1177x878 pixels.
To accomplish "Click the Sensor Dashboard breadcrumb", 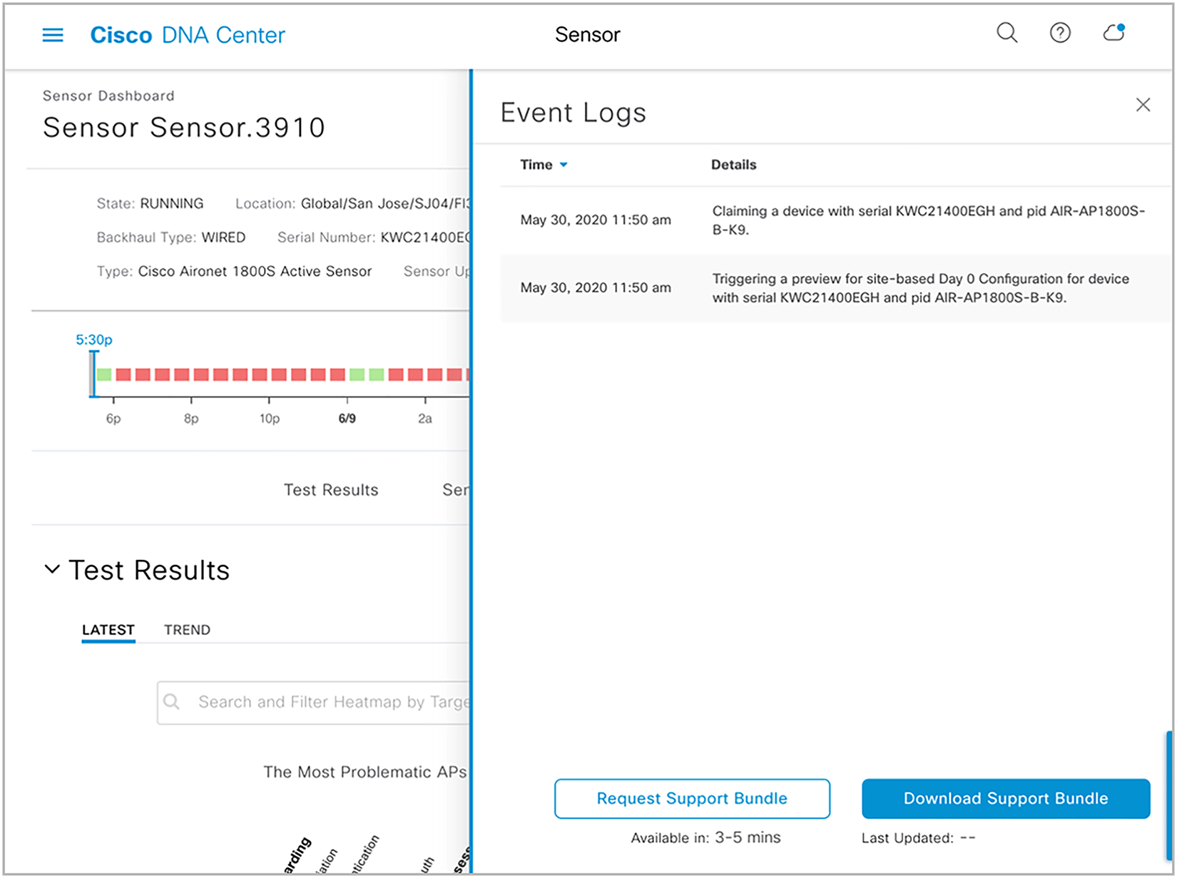I will (x=108, y=96).
